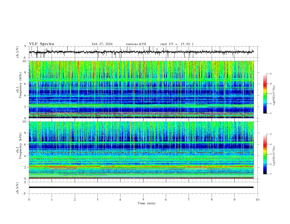290x224 pixels.
Task: Click the "-5" tick on ch.1 color bar
Action: tap(270, 94)
